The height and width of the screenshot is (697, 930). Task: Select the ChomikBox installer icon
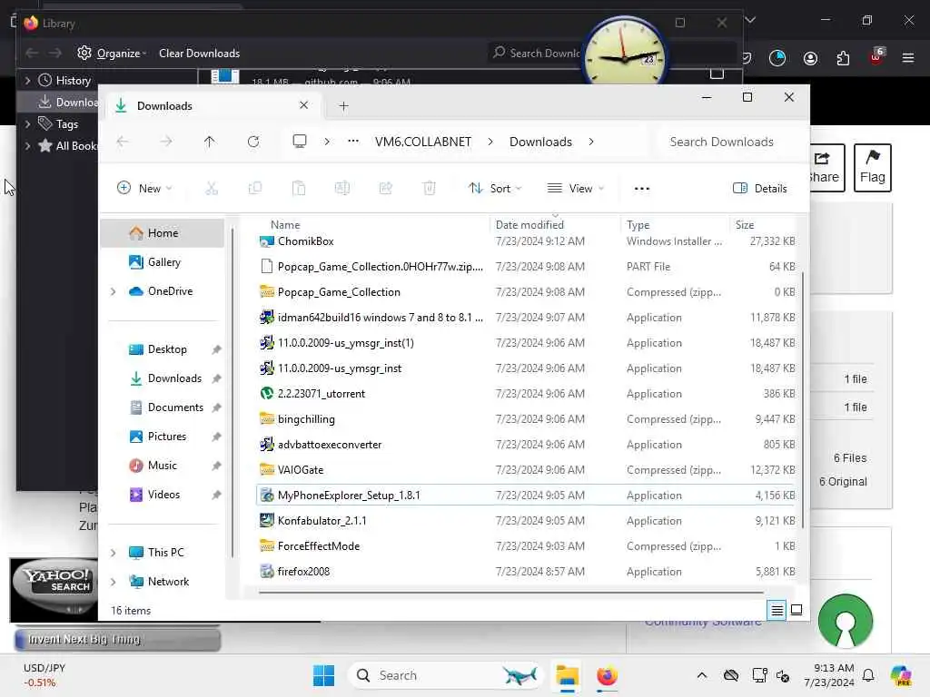pos(267,241)
